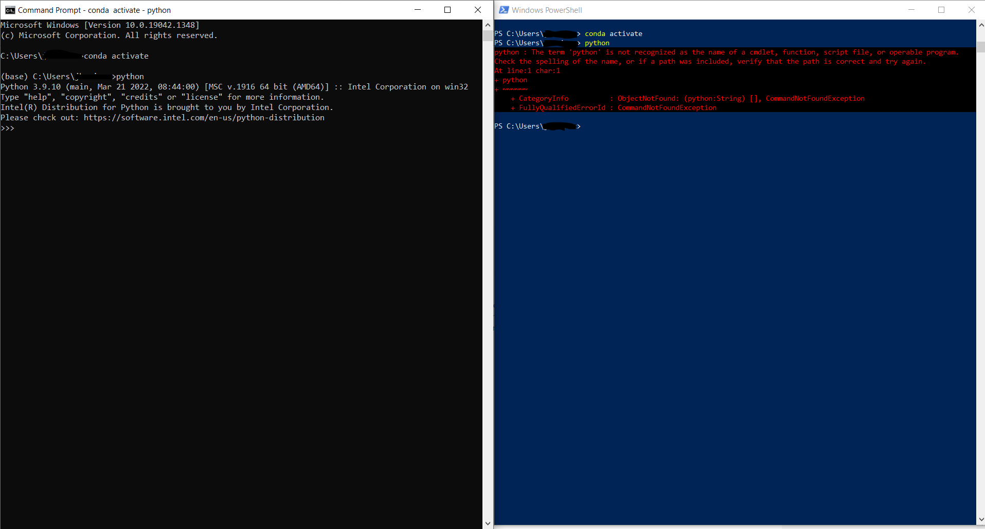Click the software.intel.com python-distribution URL

tap(204, 118)
